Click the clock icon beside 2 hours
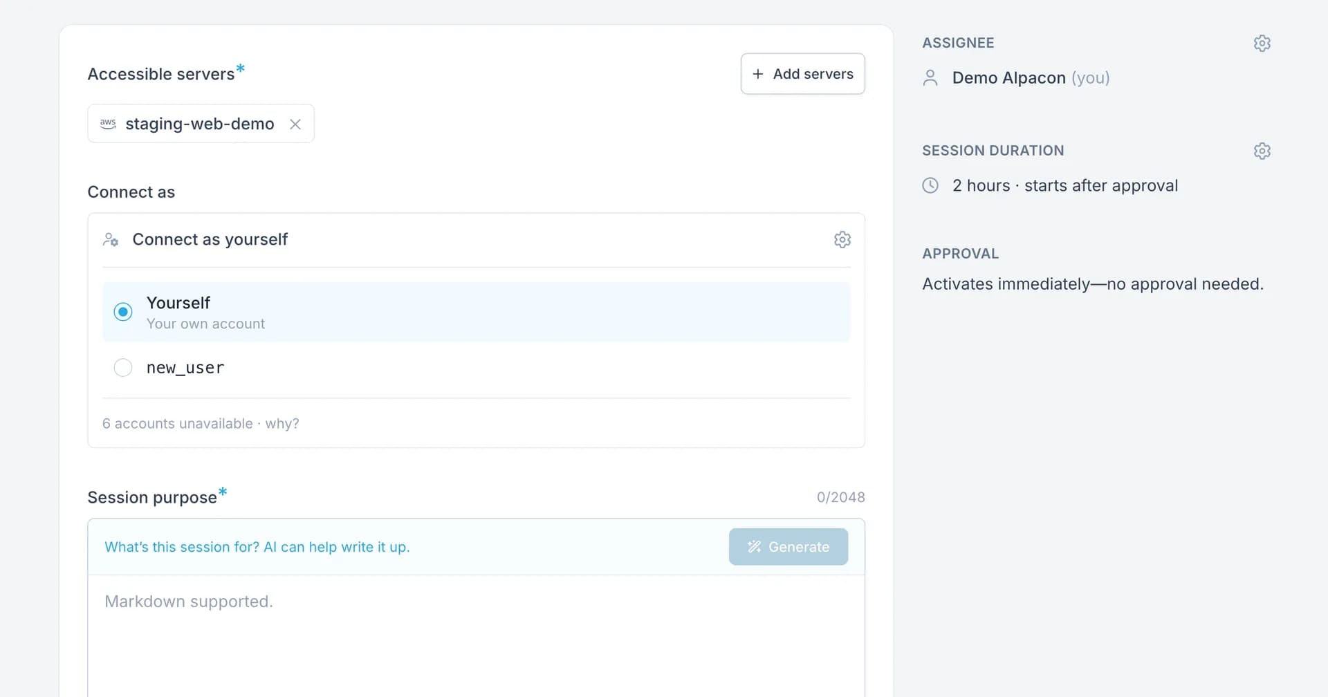Viewport: 1328px width, 697px height. (930, 185)
